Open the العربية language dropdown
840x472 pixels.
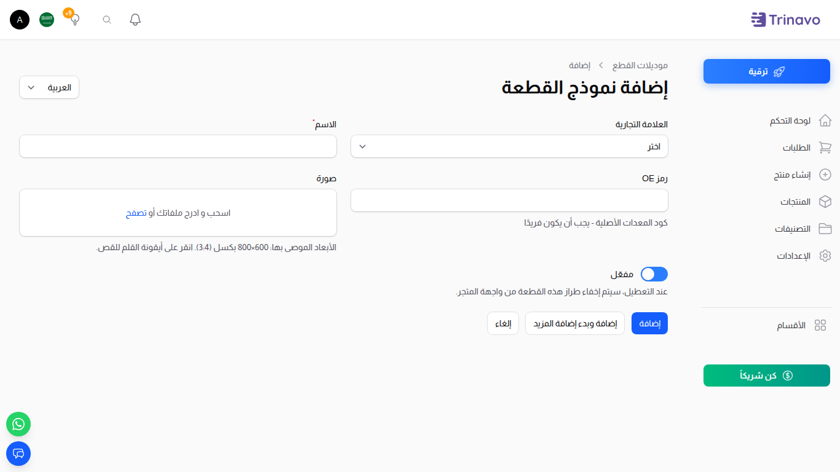pyautogui.click(x=49, y=87)
